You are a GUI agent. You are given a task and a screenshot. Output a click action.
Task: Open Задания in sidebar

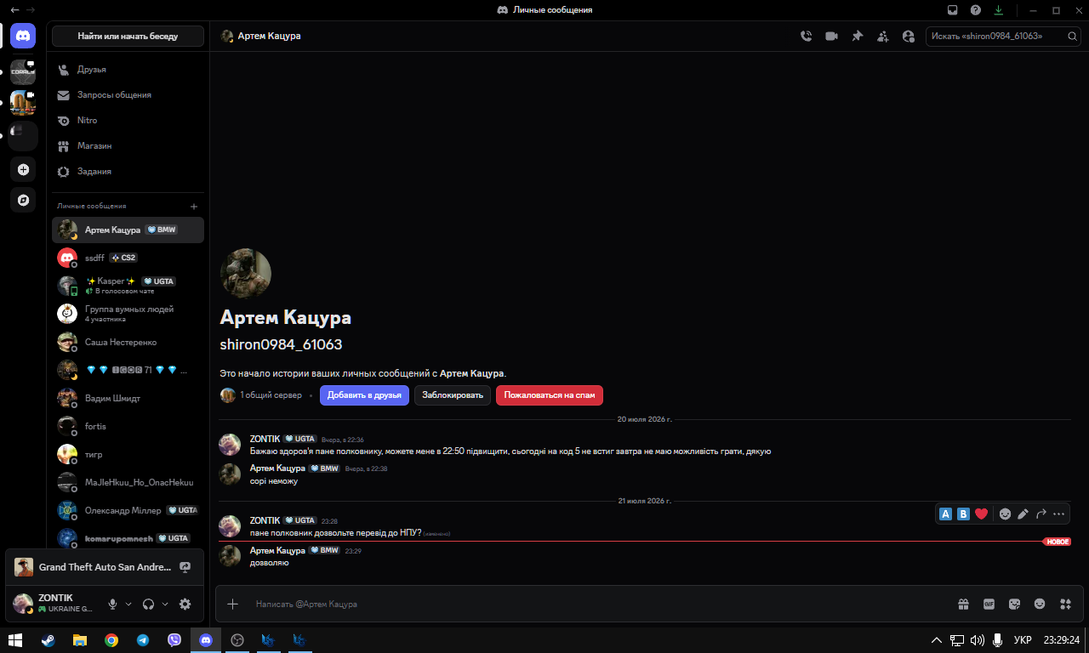pyautogui.click(x=128, y=171)
